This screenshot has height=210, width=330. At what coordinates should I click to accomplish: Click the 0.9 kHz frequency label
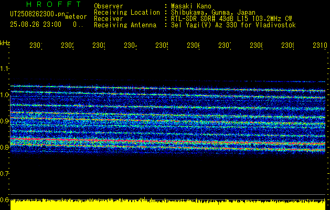(5, 121)
